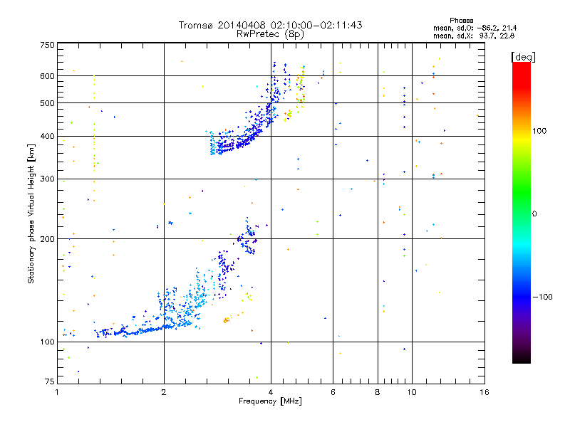
Task: Click the y-axis '100' tick label
Action: click(x=47, y=342)
